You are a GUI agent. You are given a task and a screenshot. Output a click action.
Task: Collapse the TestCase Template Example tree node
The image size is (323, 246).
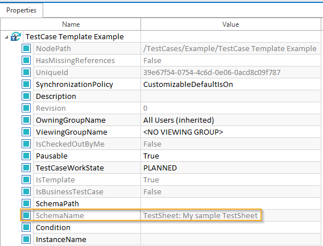(6, 37)
